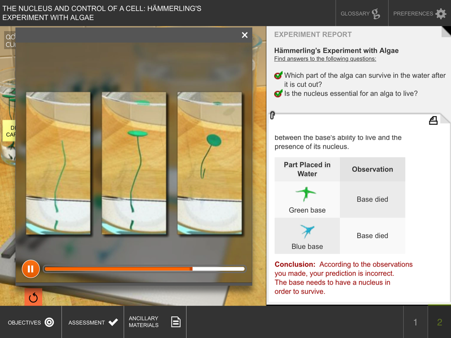Open Ancillary Materials documents
The width and height of the screenshot is (451, 338).
pyautogui.click(x=155, y=322)
